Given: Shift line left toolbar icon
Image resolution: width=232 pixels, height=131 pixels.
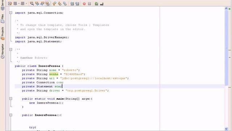Looking at the screenshot, I should click(x=72, y=4).
